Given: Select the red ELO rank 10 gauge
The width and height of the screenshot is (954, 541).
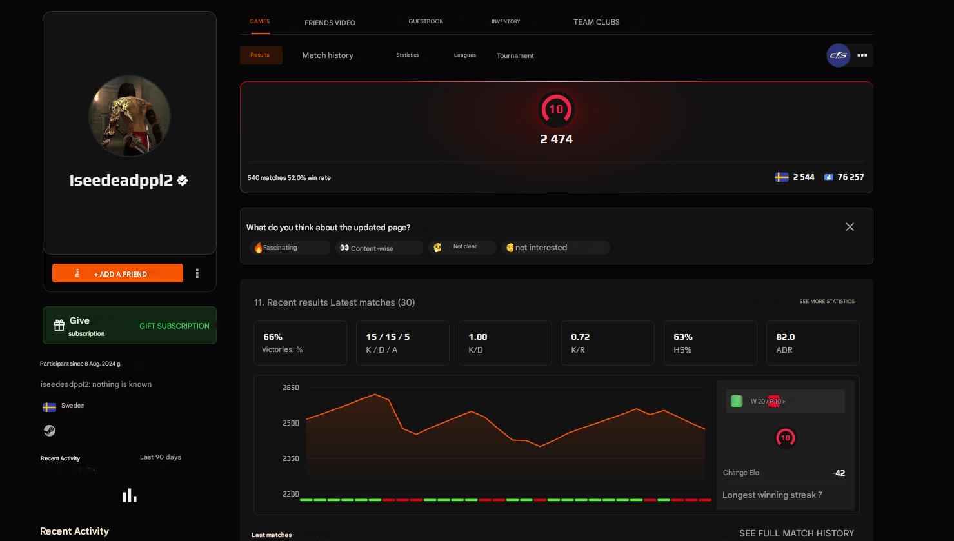Looking at the screenshot, I should [556, 110].
